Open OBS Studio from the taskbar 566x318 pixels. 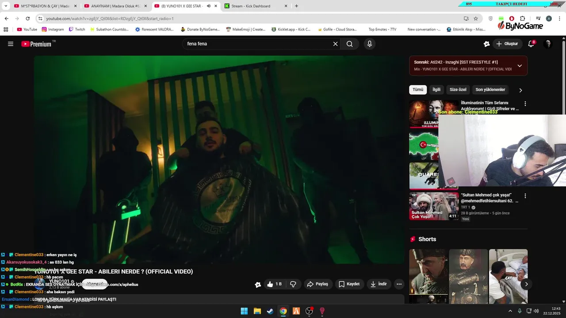309,311
